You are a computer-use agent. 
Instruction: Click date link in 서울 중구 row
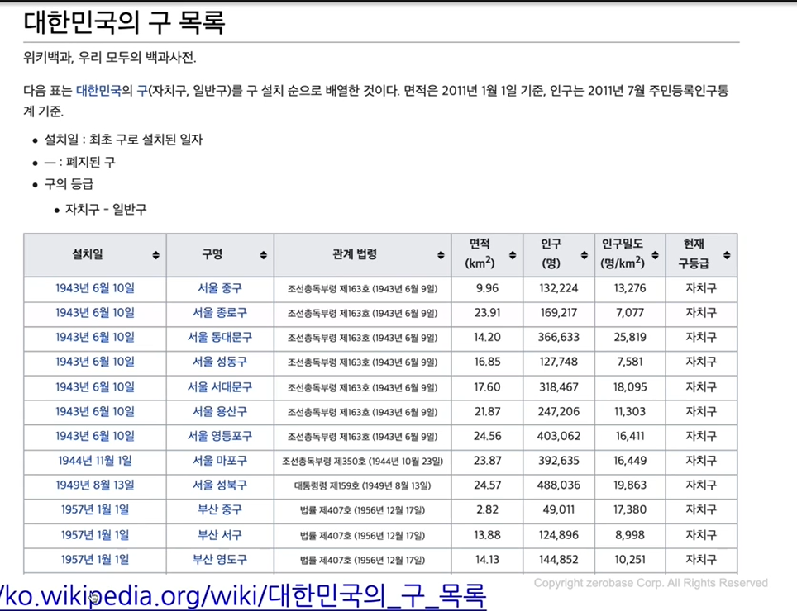[95, 288]
